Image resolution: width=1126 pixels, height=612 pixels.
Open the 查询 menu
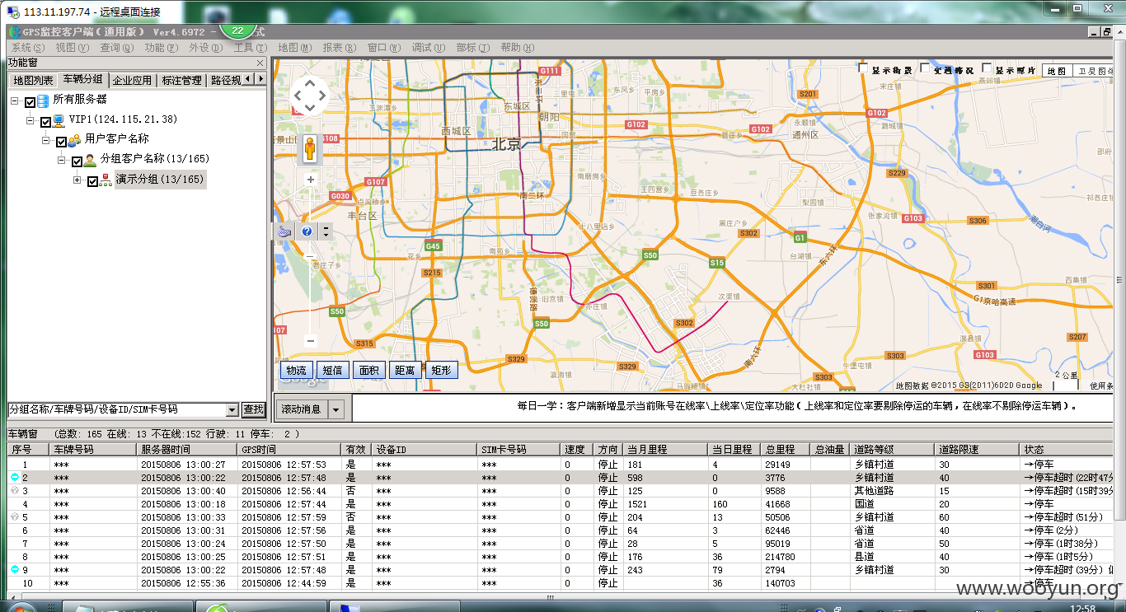(116, 48)
